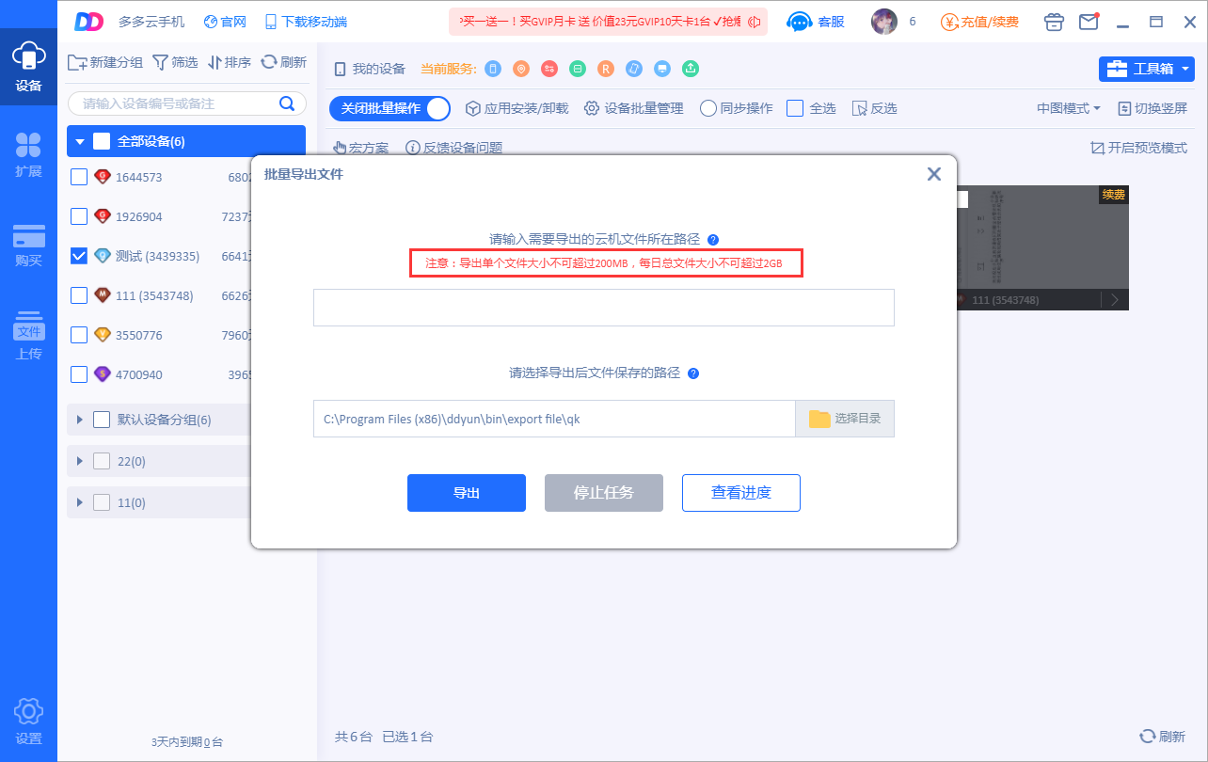Open 客服 customer service chat
Image resolution: width=1208 pixels, height=762 pixels.
click(x=815, y=21)
